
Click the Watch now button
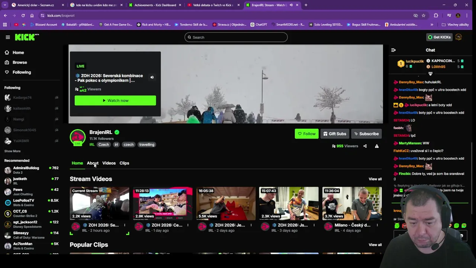pyautogui.click(x=115, y=100)
